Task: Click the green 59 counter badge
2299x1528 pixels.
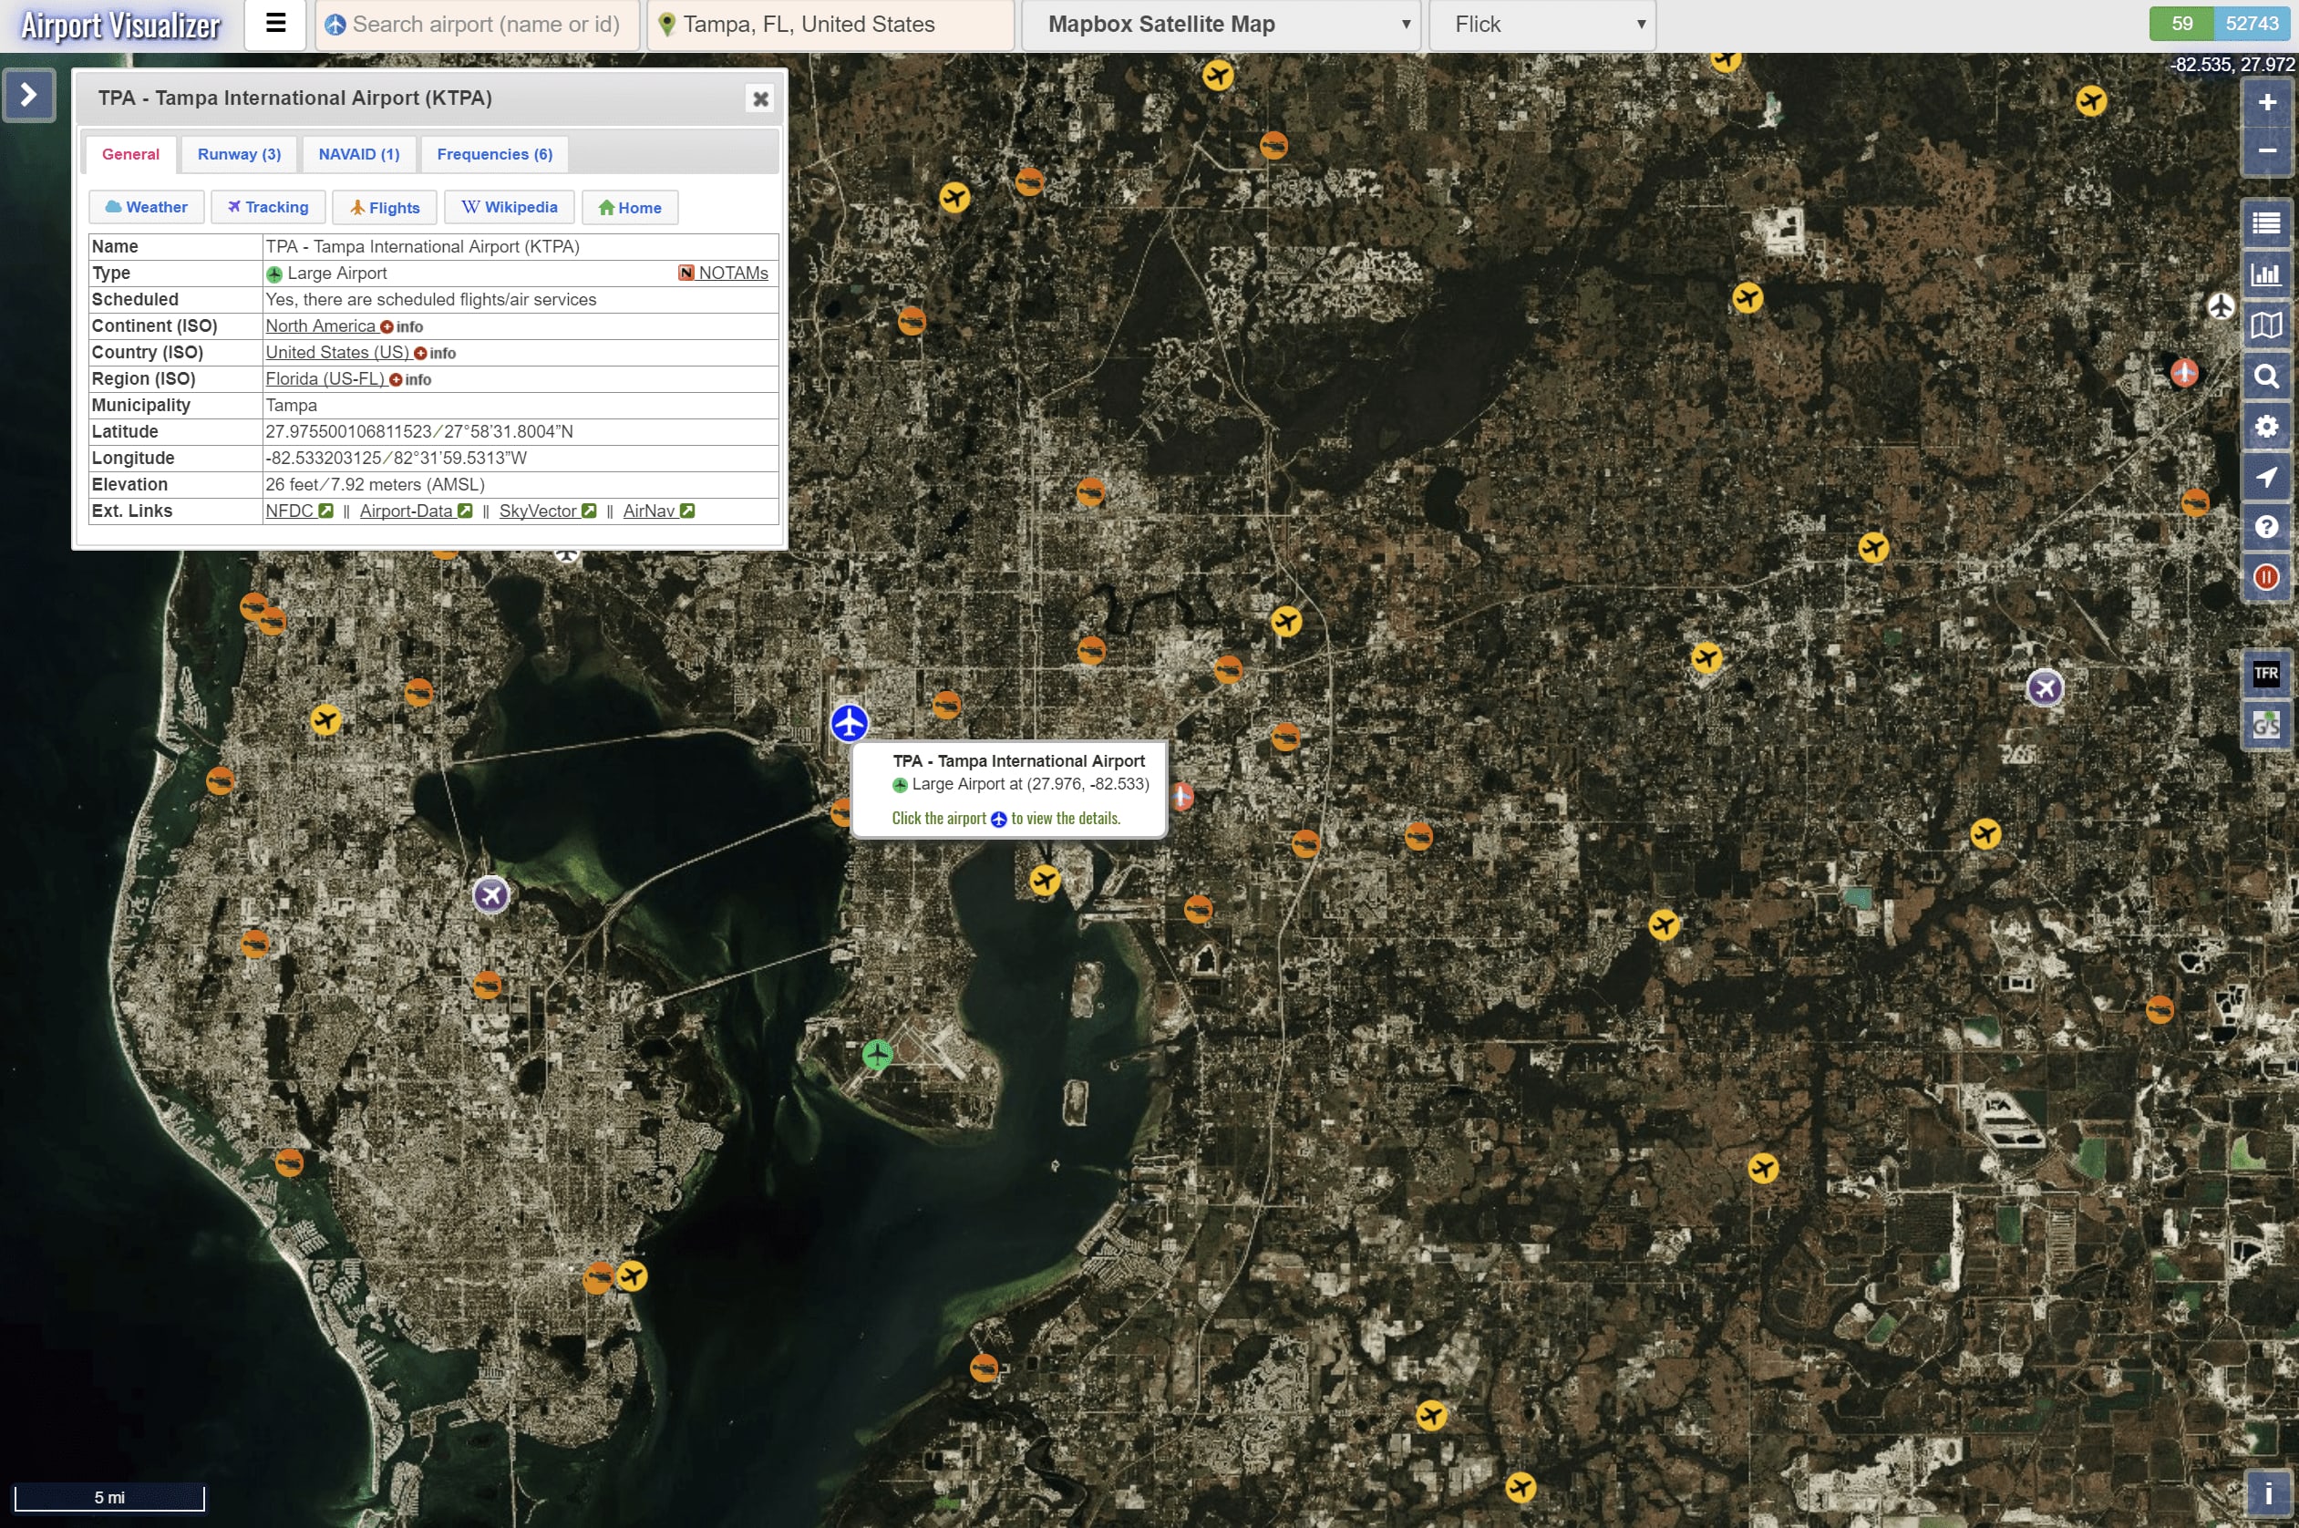Action: [x=2181, y=24]
